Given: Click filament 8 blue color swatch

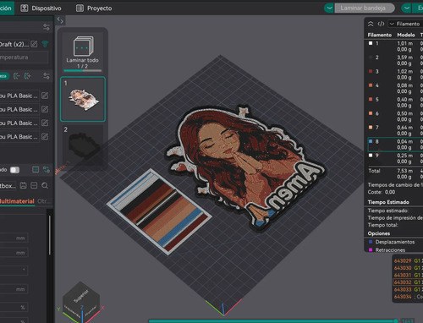Looking at the screenshot, I should coord(371,141).
